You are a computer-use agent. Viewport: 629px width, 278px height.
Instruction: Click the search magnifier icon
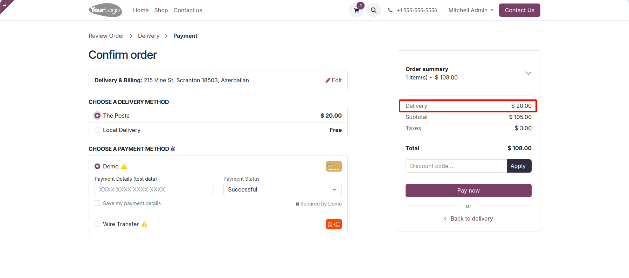coord(374,11)
